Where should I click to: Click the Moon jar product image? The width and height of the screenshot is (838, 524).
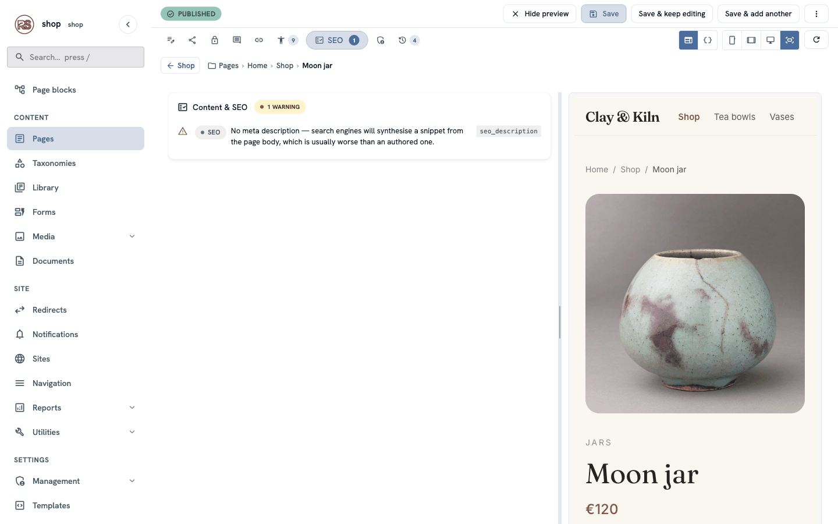(x=695, y=303)
